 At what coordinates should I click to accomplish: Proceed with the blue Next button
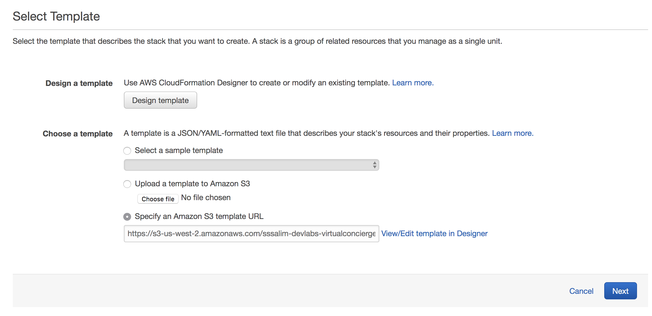coord(620,291)
